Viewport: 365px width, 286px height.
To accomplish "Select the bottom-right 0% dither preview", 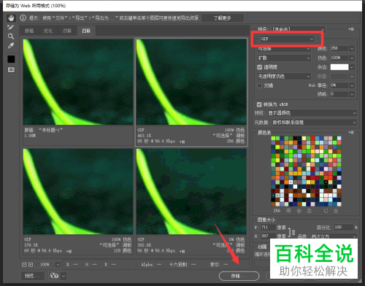I will point(191,191).
